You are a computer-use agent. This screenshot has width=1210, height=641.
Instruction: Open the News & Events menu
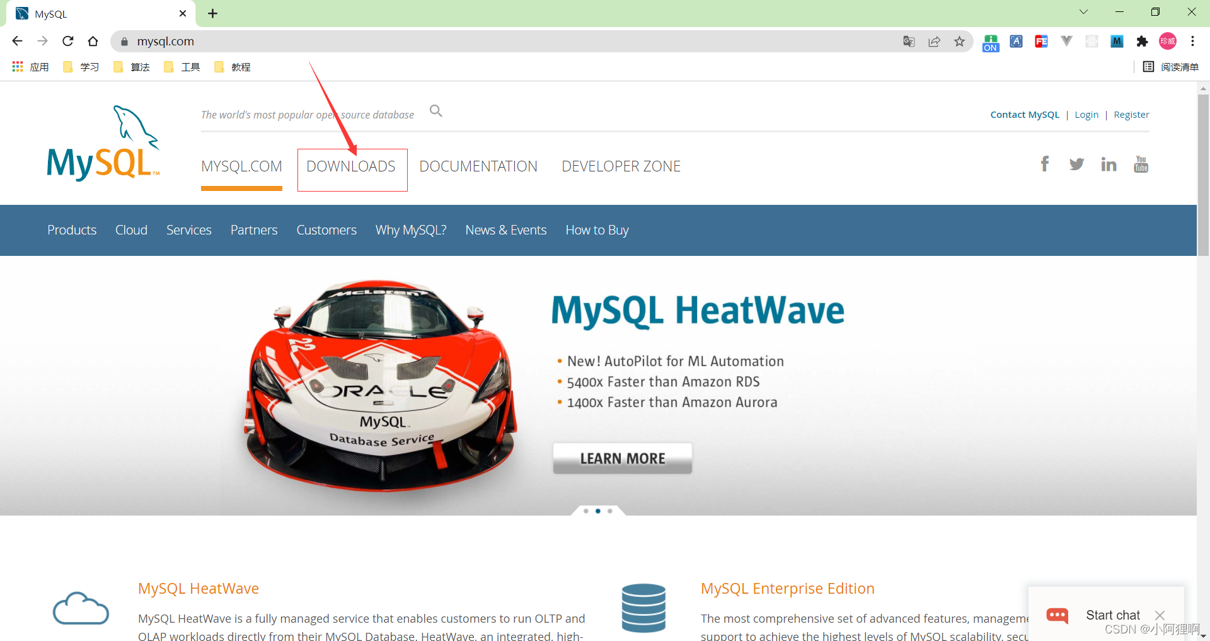click(x=506, y=230)
